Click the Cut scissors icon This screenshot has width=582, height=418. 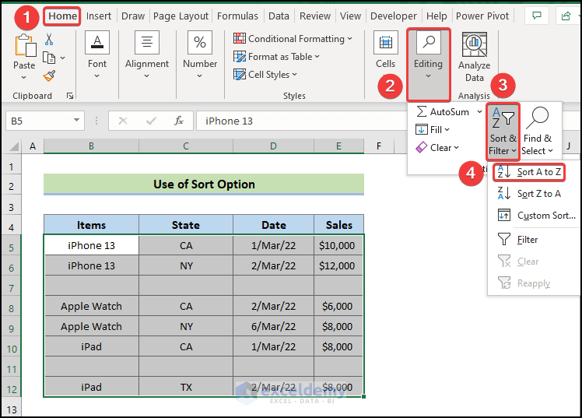(49, 39)
